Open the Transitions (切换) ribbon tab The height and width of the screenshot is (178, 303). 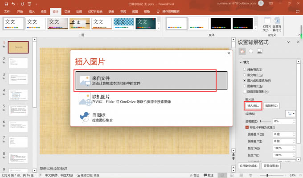pyautogui.click(x=67, y=11)
